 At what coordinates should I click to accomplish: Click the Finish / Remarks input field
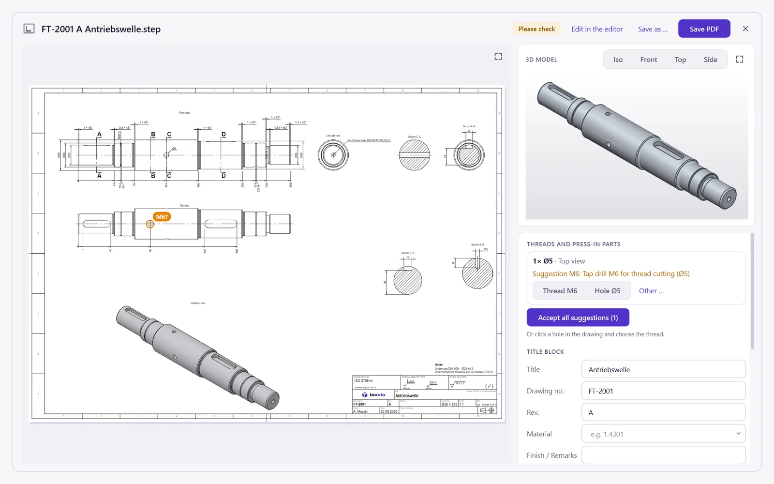pos(663,455)
